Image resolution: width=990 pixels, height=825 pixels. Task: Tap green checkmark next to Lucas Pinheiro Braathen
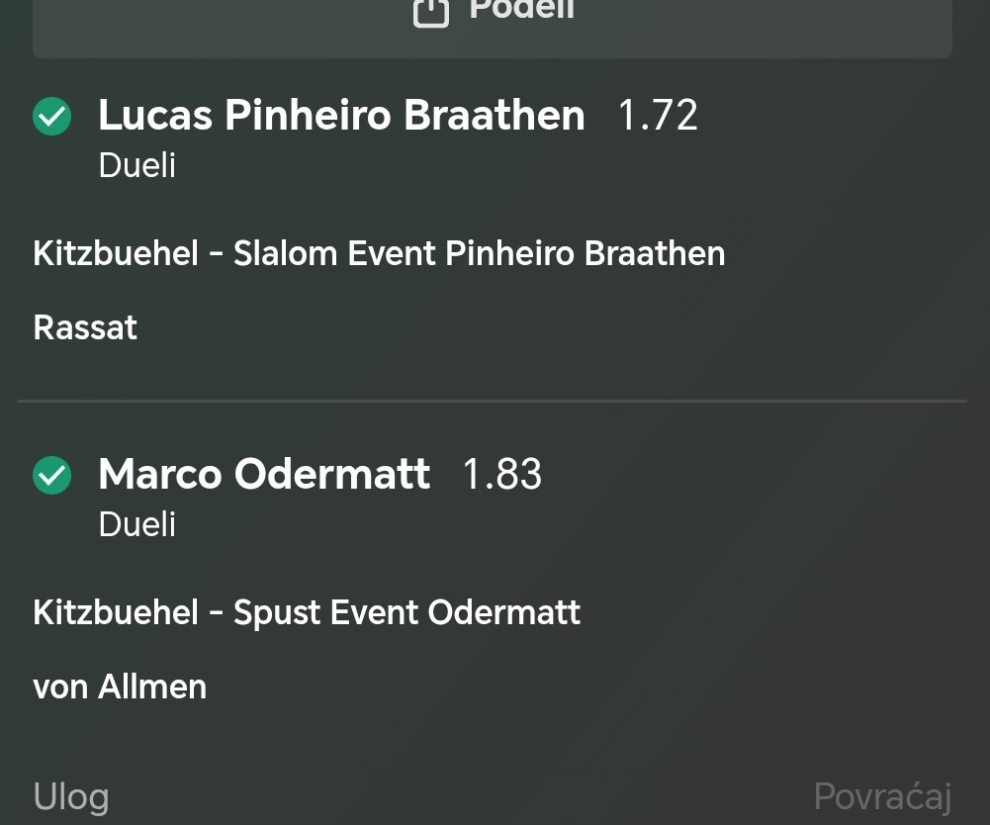click(51, 117)
